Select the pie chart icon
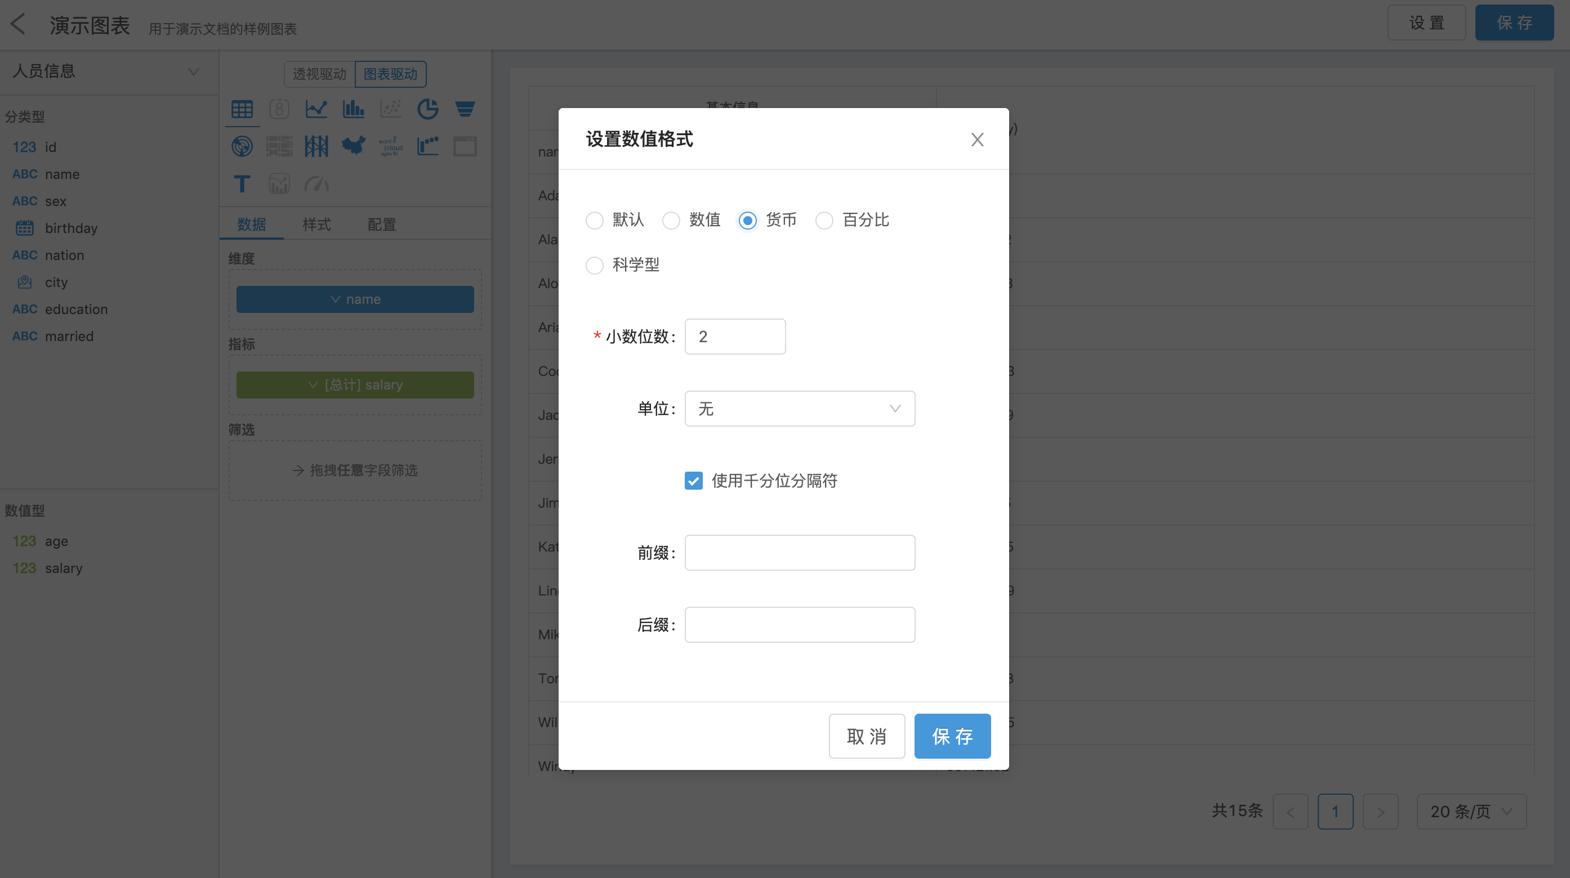This screenshot has height=878, width=1570. [428, 109]
